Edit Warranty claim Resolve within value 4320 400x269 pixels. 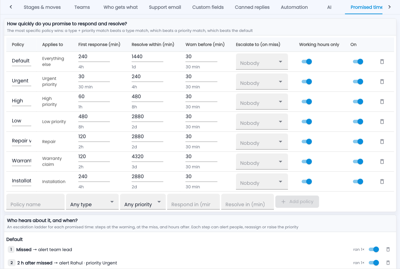[x=147, y=157]
